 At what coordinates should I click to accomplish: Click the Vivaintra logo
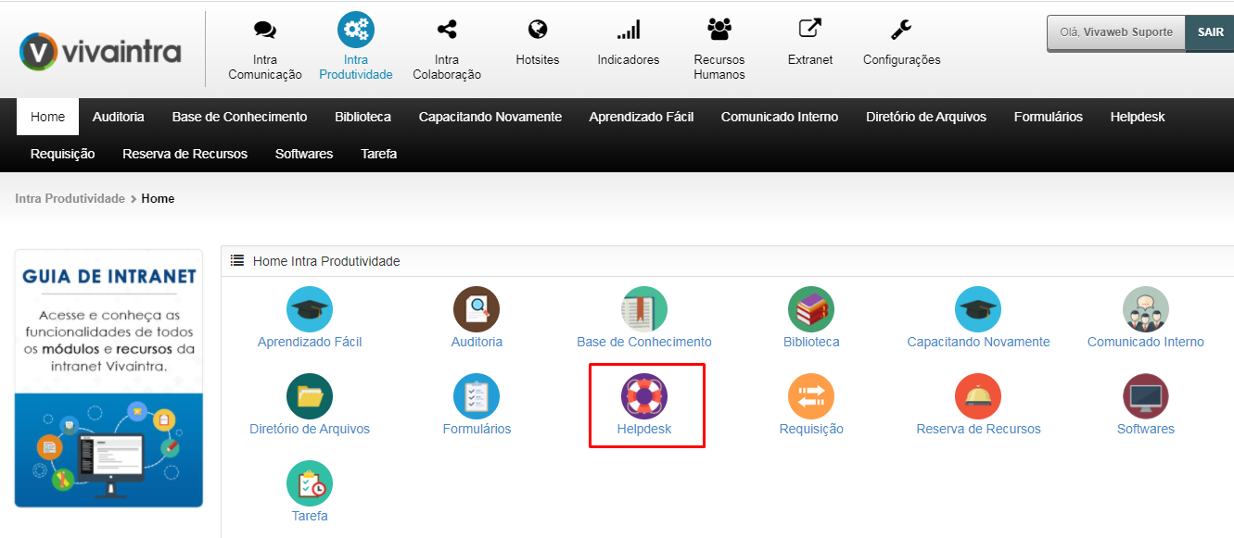(100, 51)
